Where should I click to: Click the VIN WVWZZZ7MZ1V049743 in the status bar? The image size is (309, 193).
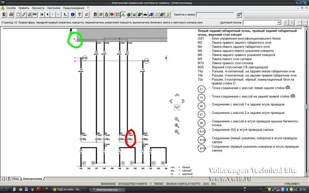(x=132, y=184)
